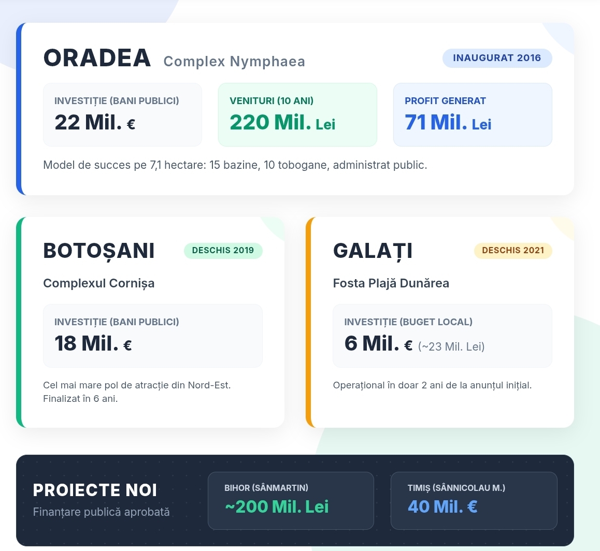This screenshot has height=551, width=600.
Task: Open the 18 Mil. € investment box
Action: (153, 336)
